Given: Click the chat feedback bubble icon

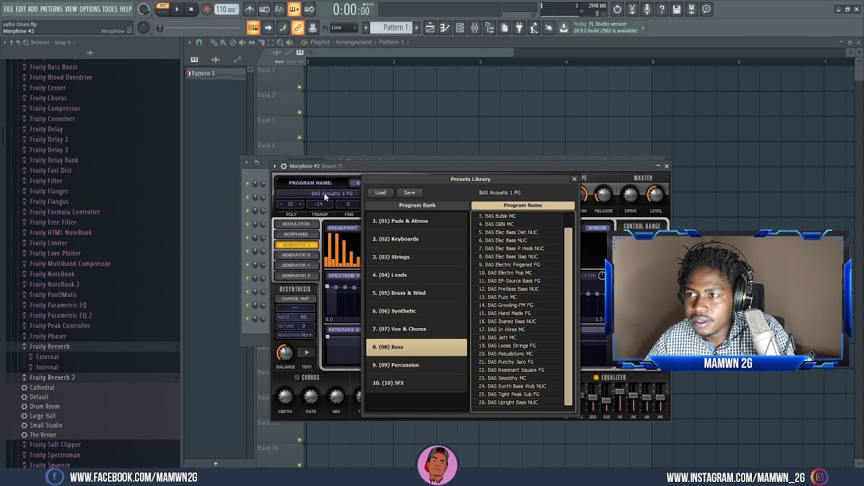Looking at the screenshot, I should [x=706, y=9].
